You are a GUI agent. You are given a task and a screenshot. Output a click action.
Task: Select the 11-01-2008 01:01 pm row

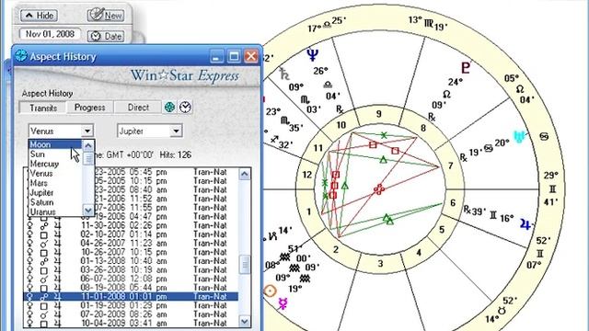pyautogui.click(x=131, y=296)
